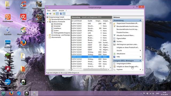Select the Search event 1003 row
The height and width of the screenshot is (96, 171).
(x=90, y=43)
